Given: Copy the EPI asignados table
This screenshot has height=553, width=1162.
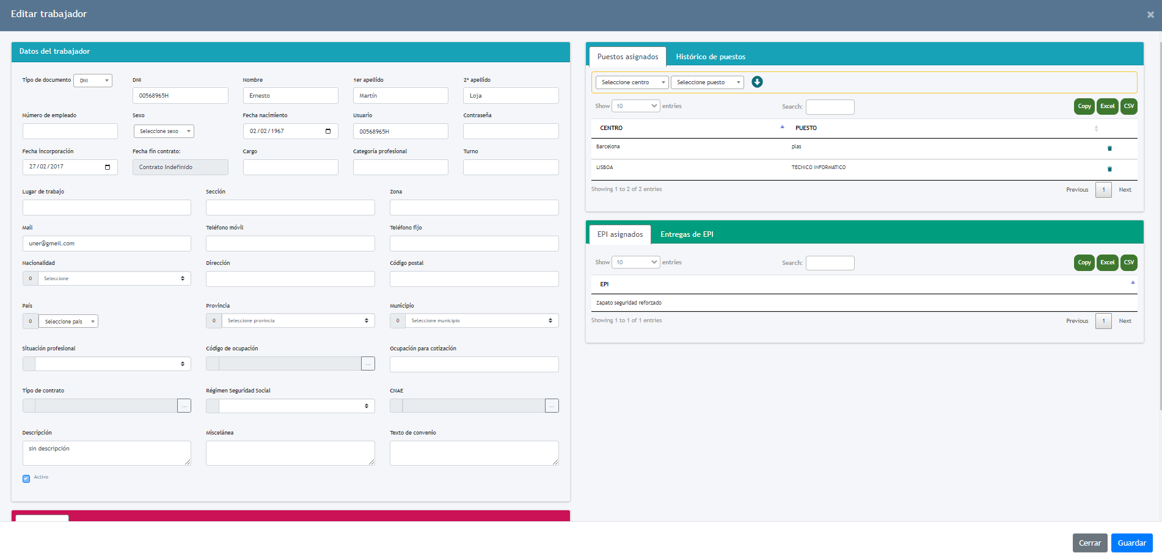Looking at the screenshot, I should point(1084,262).
